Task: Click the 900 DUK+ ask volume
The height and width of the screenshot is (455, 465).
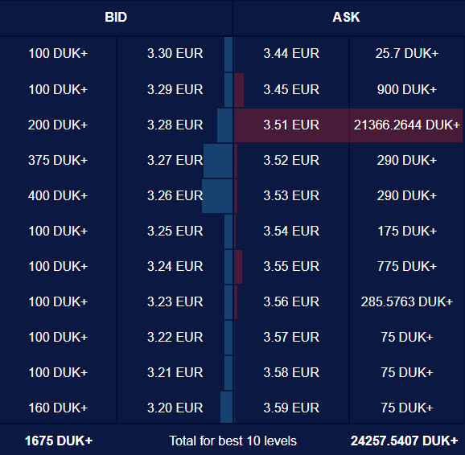Action: 406,89
